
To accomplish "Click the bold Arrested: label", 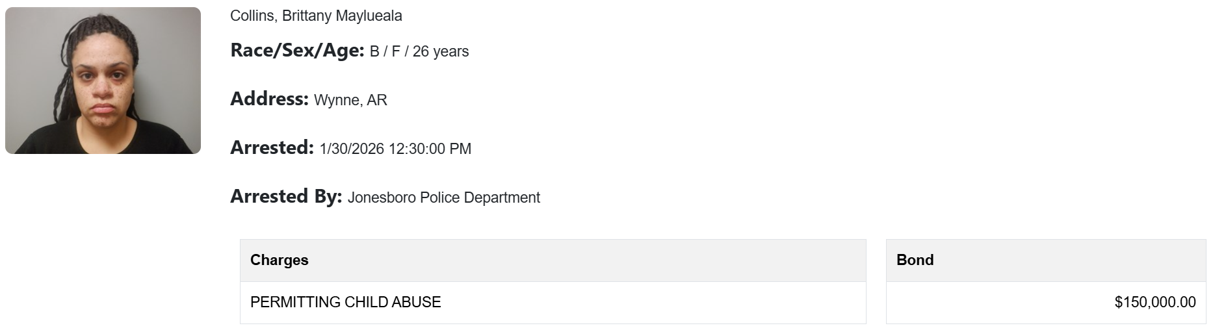I will pyautogui.click(x=272, y=147).
